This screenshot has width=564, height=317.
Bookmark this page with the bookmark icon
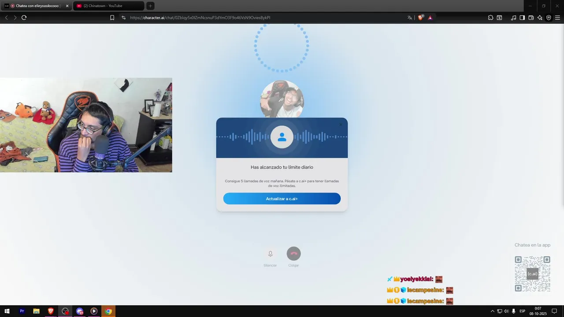[x=112, y=18]
